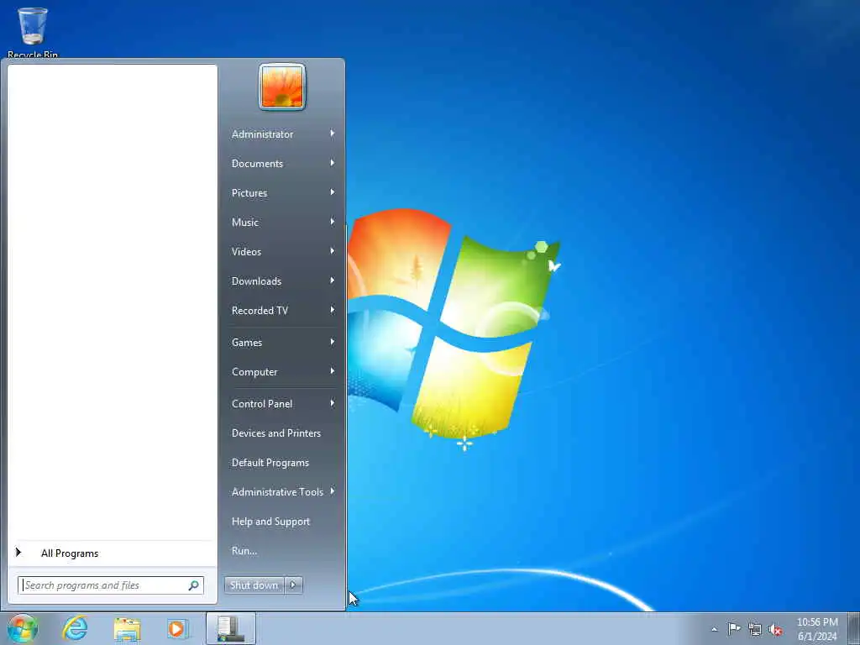Click the Start orb button
The width and height of the screenshot is (860, 645).
[23, 628]
